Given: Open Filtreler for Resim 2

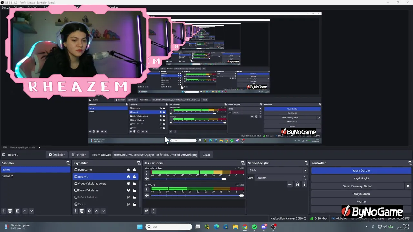Looking at the screenshot, I should [79, 155].
